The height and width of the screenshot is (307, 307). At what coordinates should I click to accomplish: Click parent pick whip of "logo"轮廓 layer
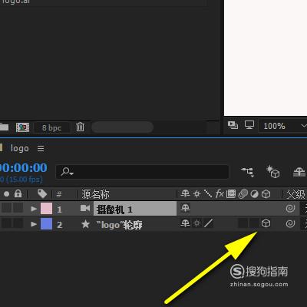pos(290,223)
